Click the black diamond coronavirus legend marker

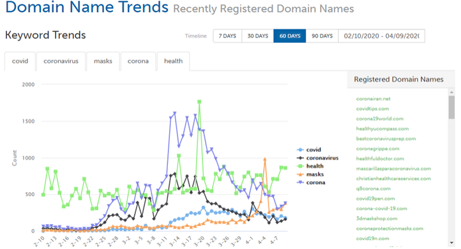(300, 158)
